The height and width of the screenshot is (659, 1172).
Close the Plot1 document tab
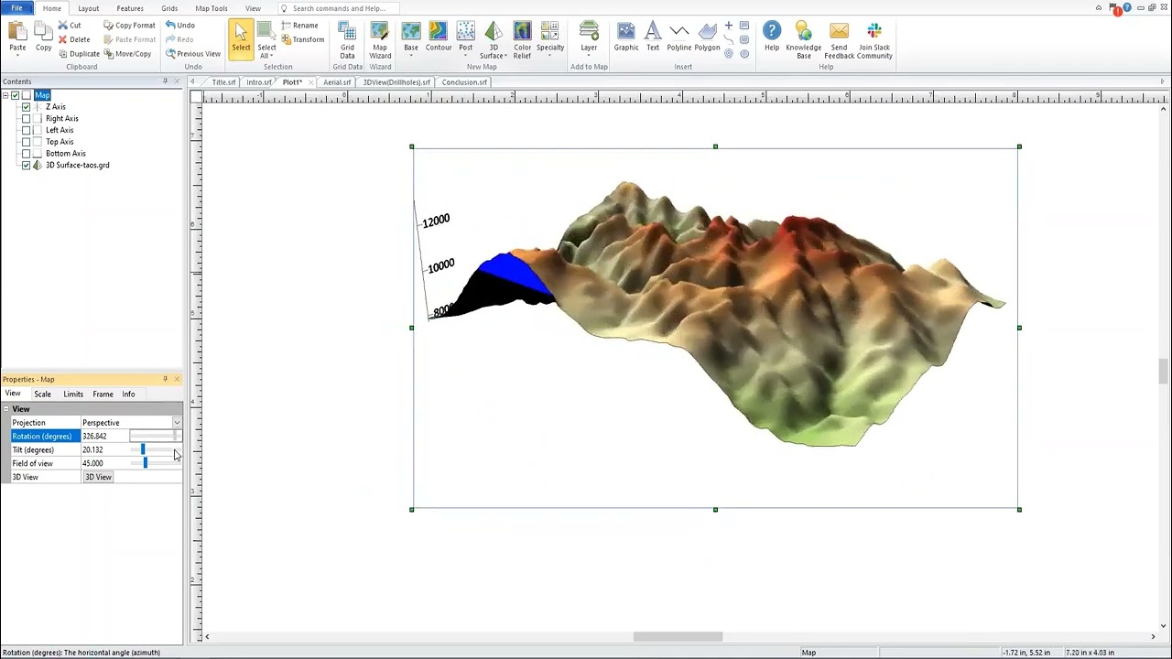point(311,82)
